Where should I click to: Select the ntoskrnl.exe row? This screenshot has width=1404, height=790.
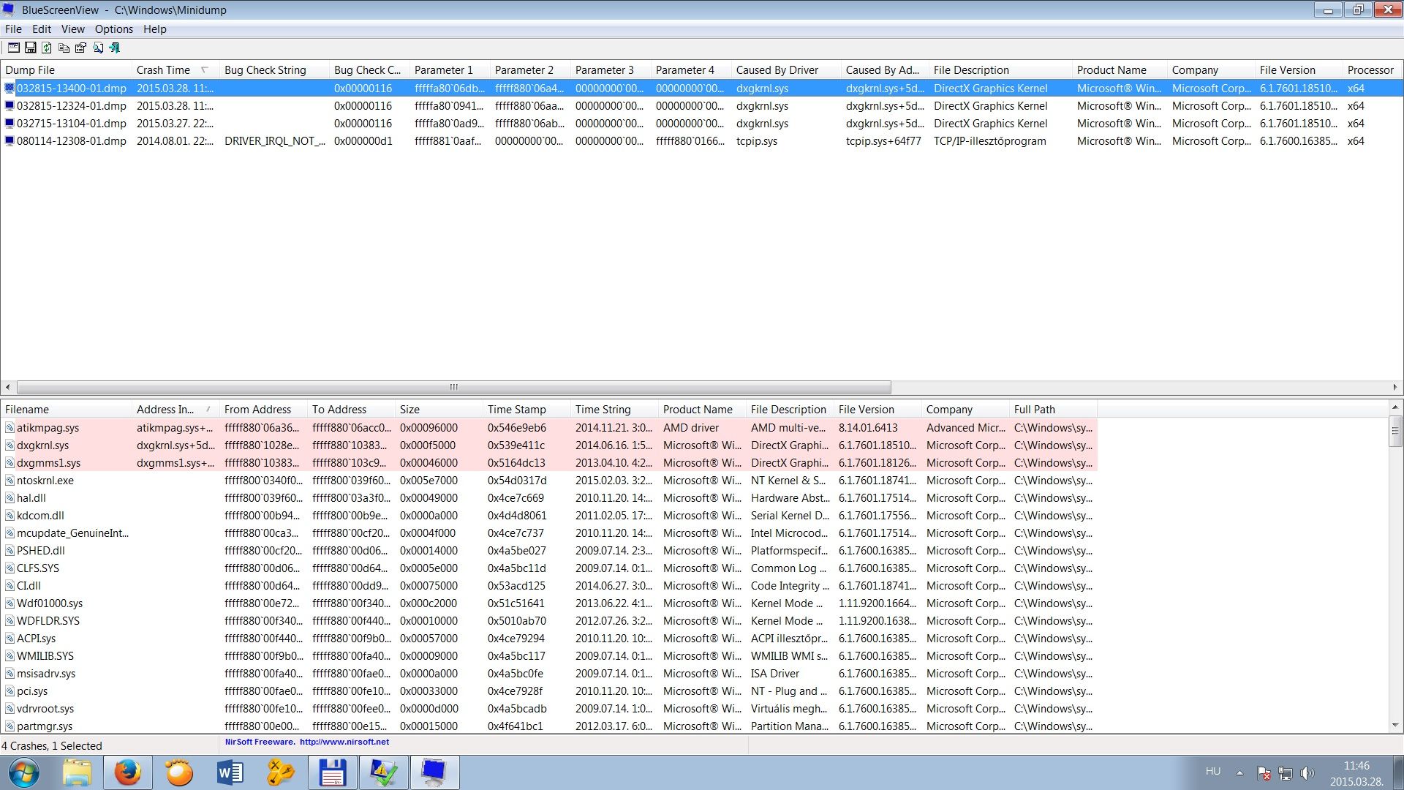pos(548,481)
